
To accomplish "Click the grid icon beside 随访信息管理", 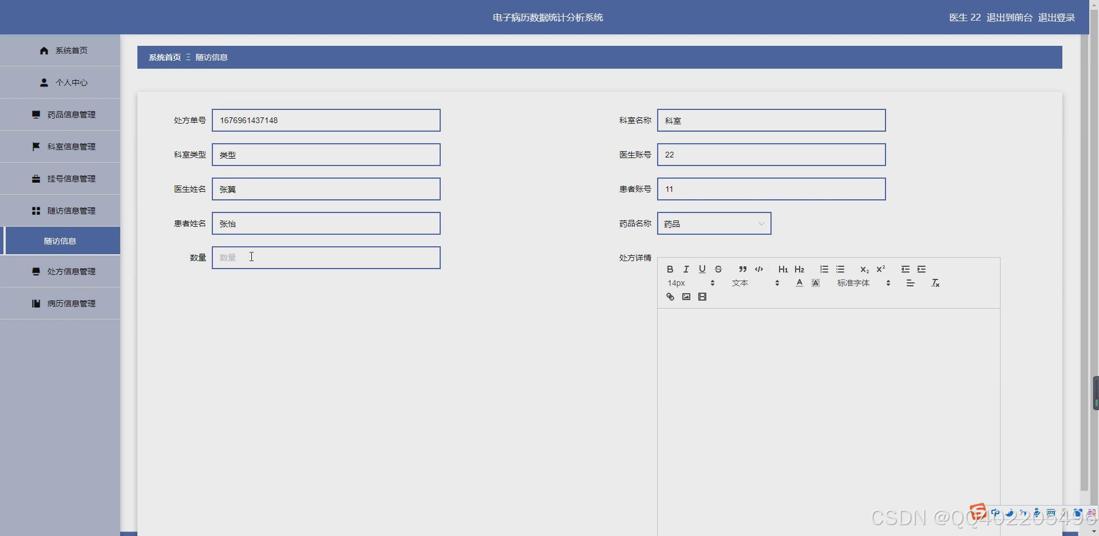I will pyautogui.click(x=36, y=211).
